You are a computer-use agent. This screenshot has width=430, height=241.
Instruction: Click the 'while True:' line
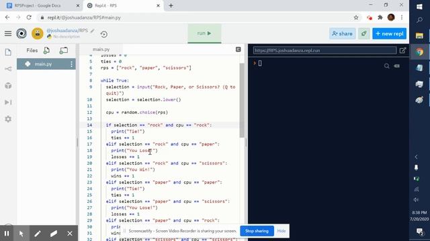coord(115,80)
